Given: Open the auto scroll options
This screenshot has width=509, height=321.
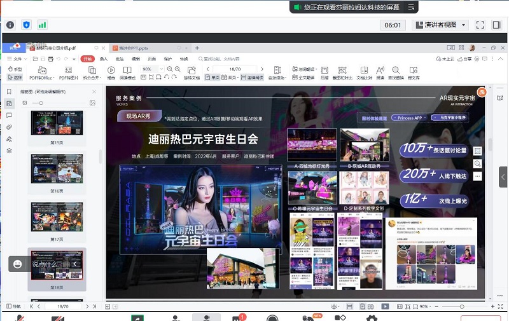Looking at the screenshot, I should coord(277,73).
